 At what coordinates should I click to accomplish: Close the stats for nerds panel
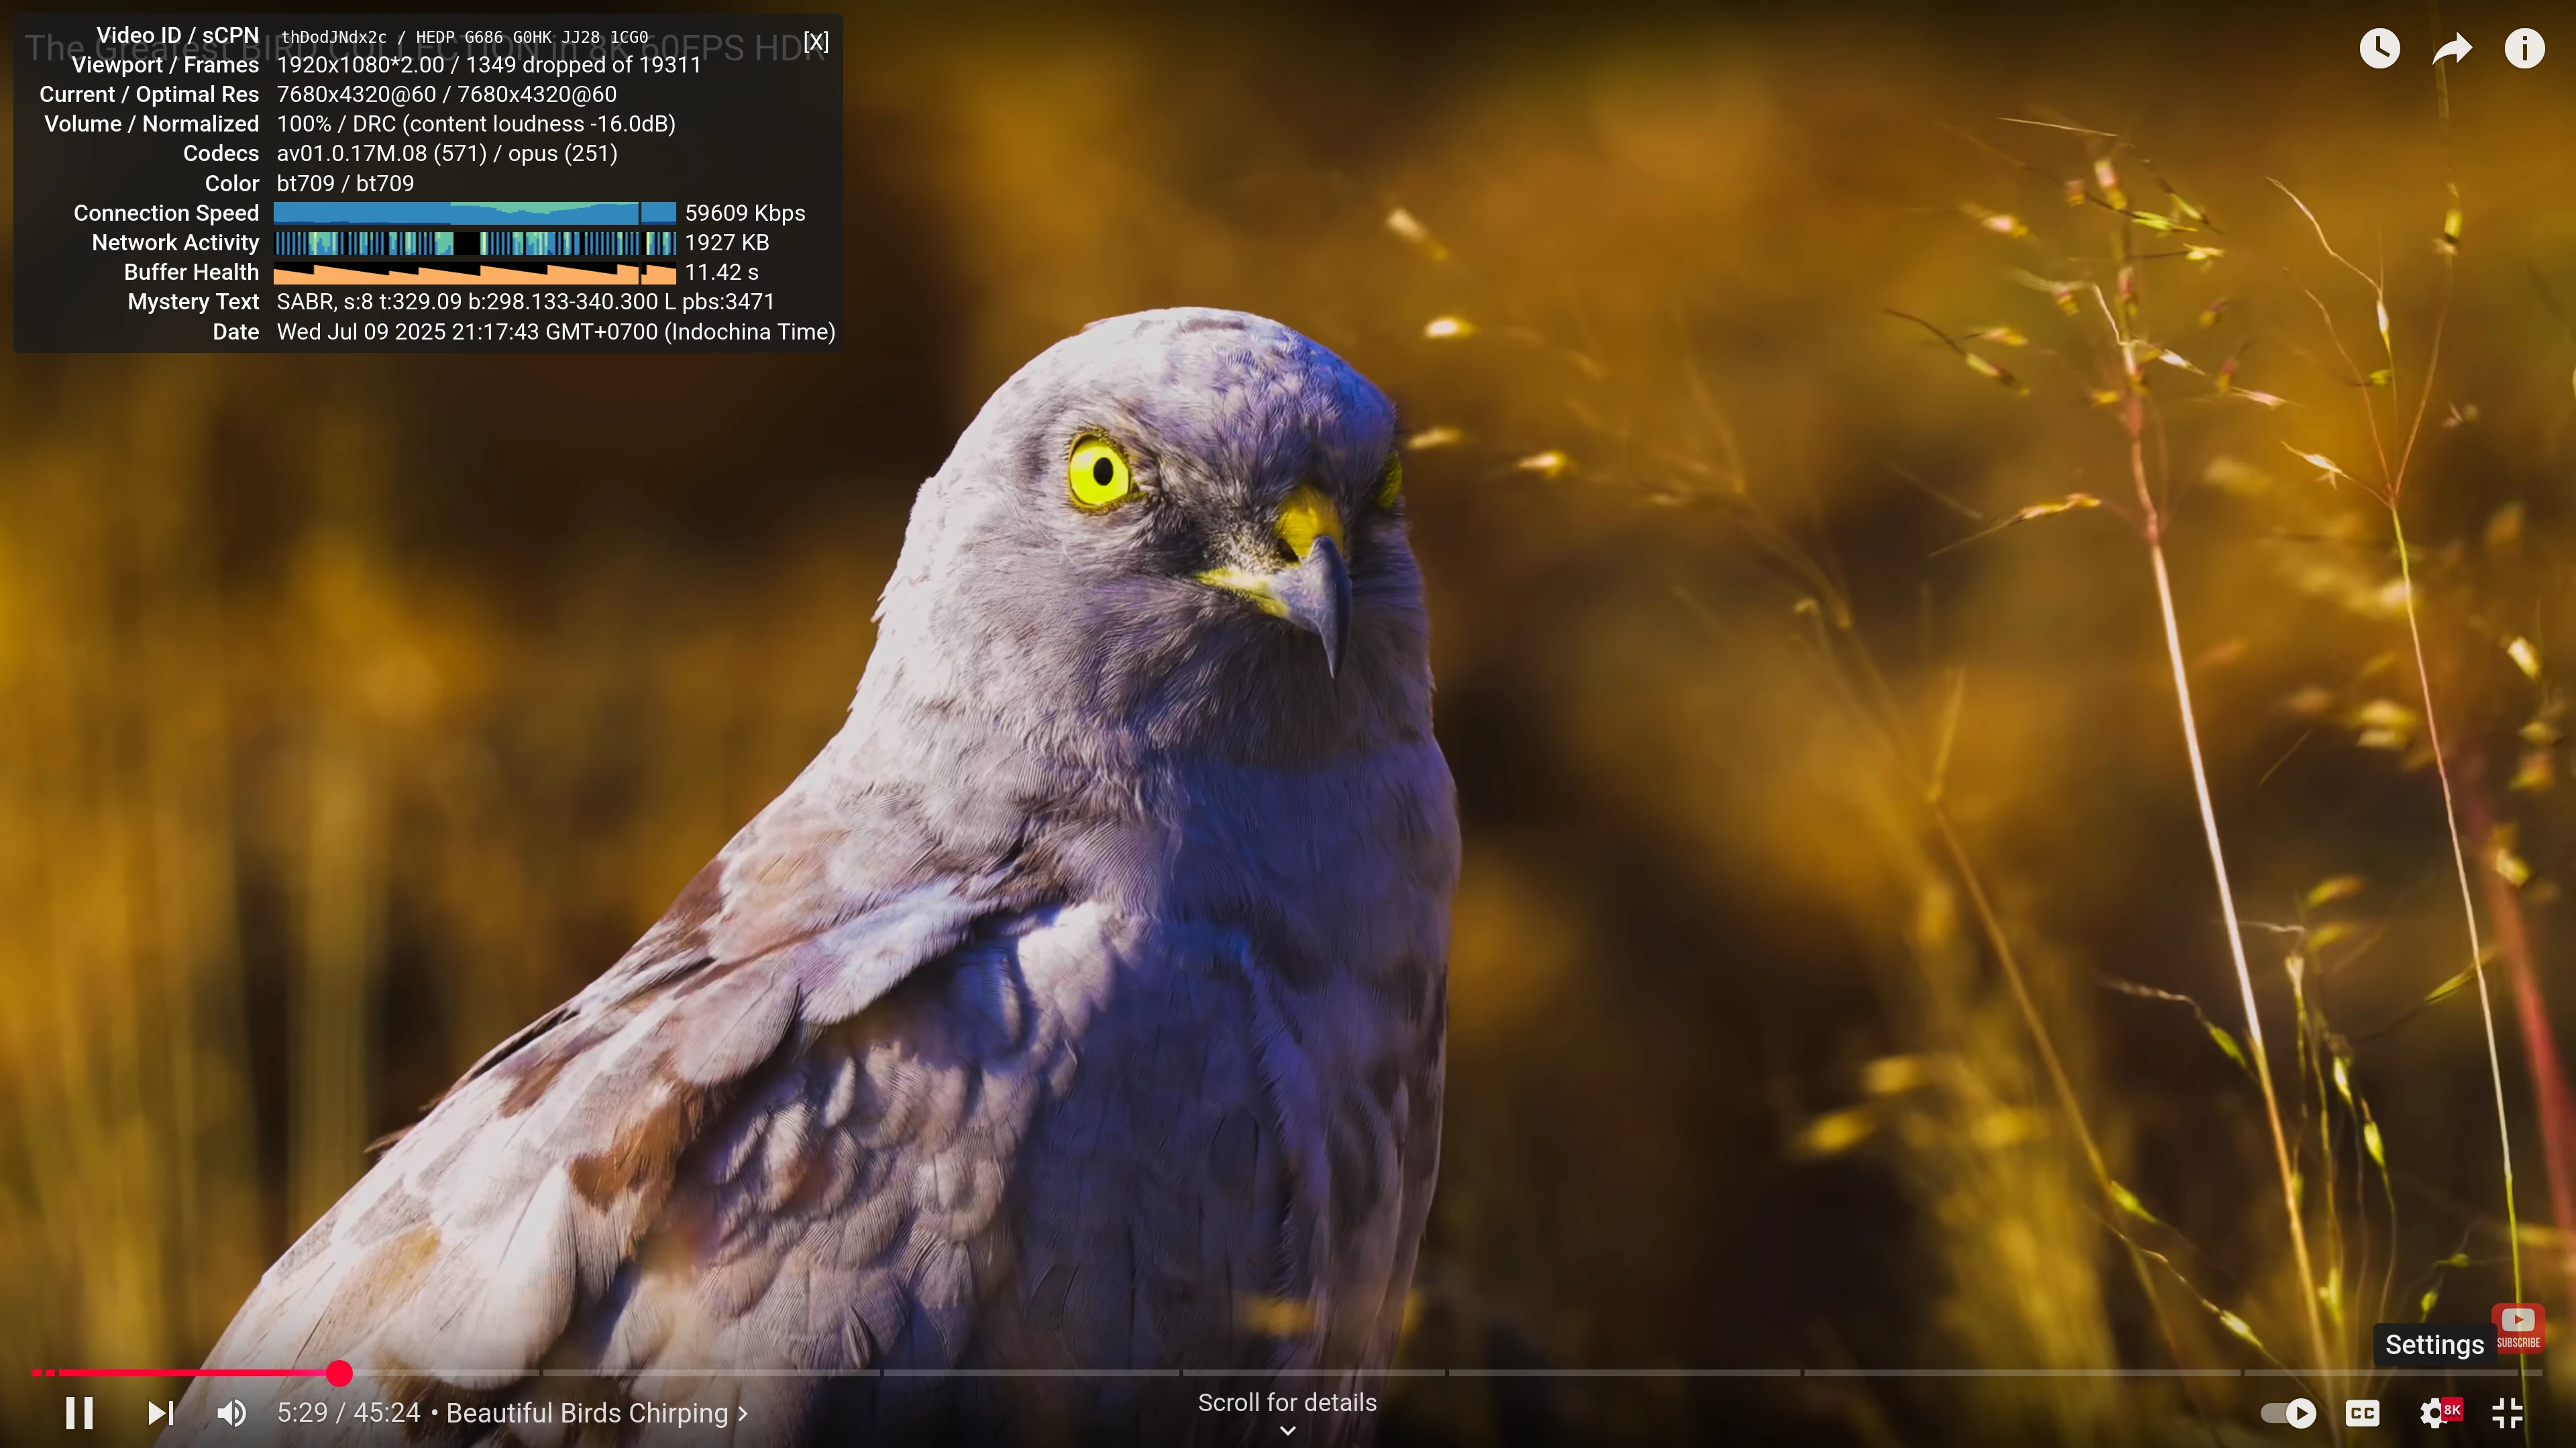816,41
